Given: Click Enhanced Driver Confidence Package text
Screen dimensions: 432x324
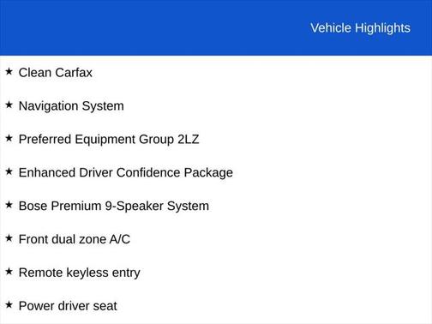Looking at the screenshot, I should tap(126, 173).
